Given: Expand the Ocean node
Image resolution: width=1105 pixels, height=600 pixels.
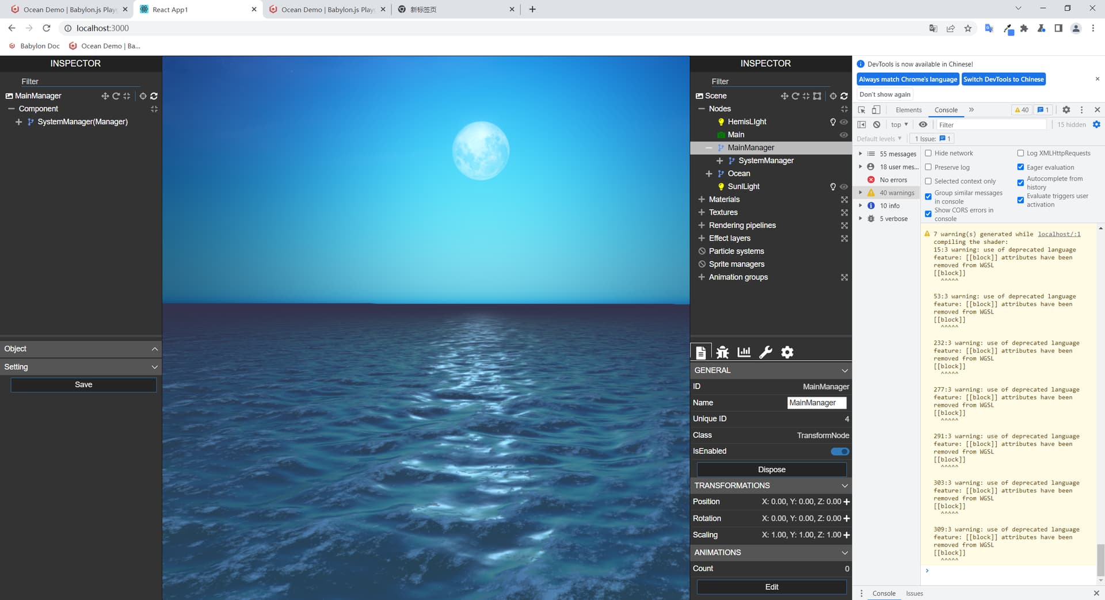Looking at the screenshot, I should pos(709,174).
